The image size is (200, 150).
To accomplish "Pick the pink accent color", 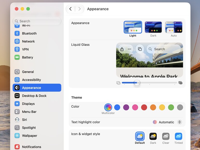I will pyautogui.click(x=135, y=107).
